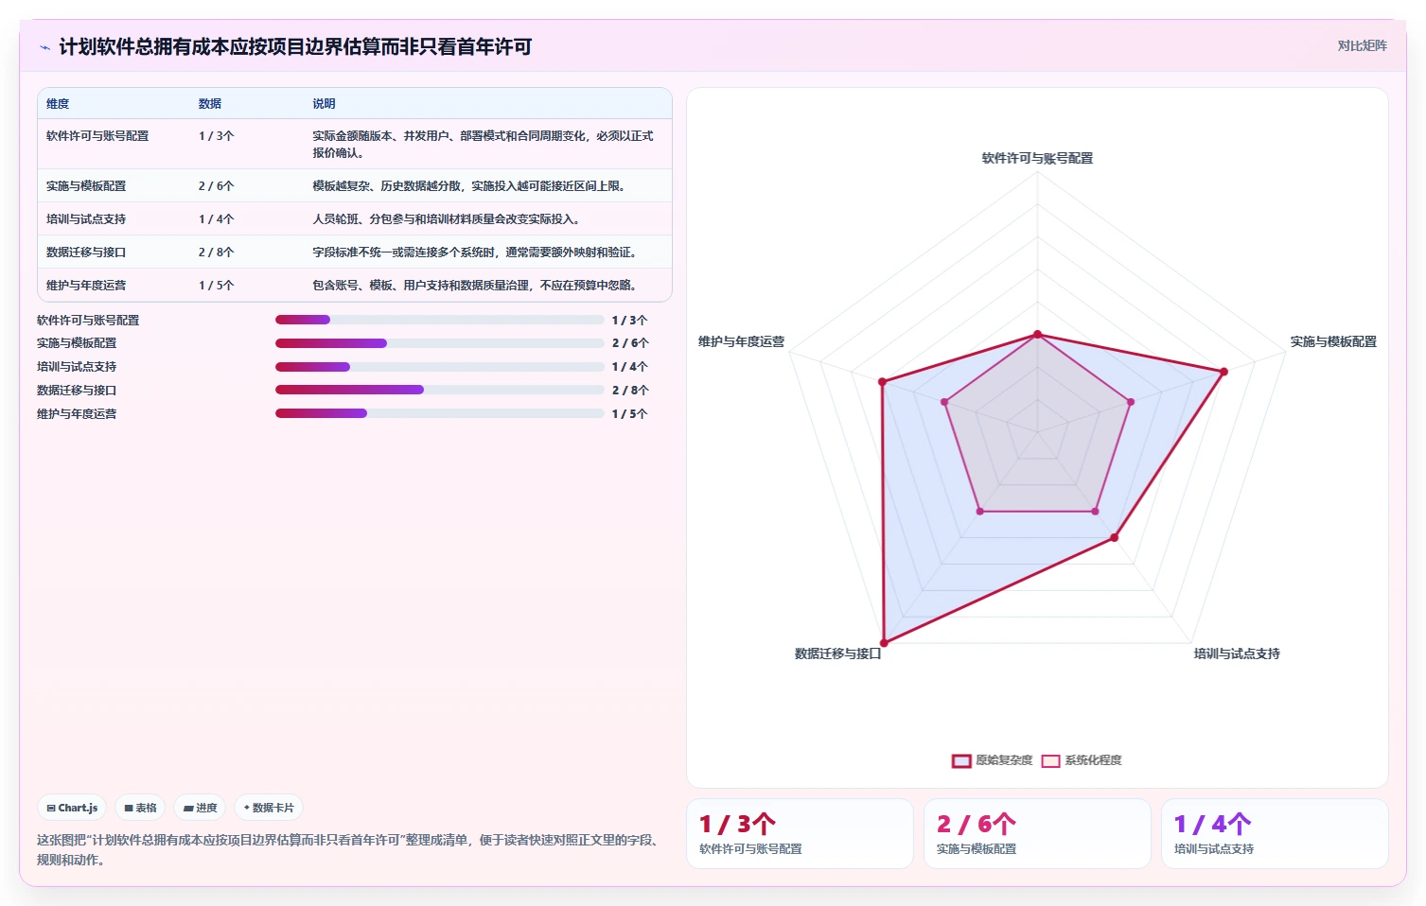Click the outer radar point on 培训与试点支持 axis
This screenshot has height=906, width=1426.
1115,538
